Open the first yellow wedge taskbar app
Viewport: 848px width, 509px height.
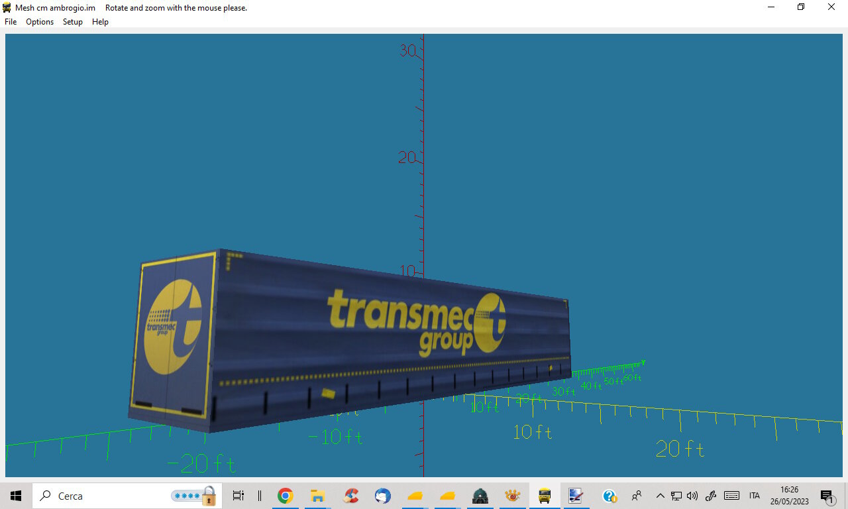pyautogui.click(x=415, y=496)
